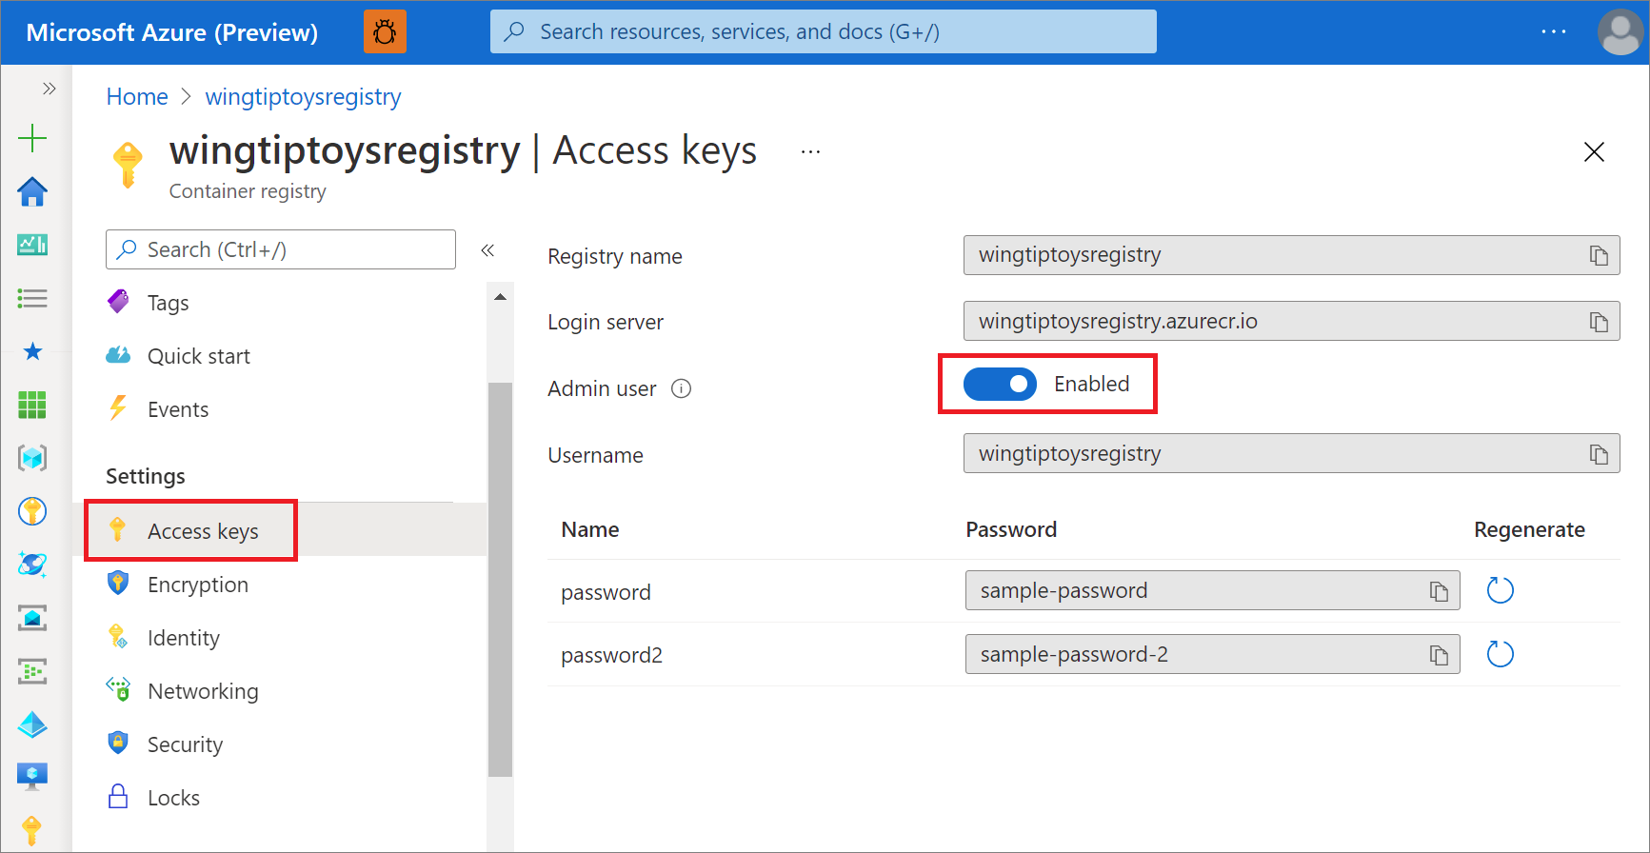
Task: Copy the sample-password-2 value
Action: tap(1438, 655)
